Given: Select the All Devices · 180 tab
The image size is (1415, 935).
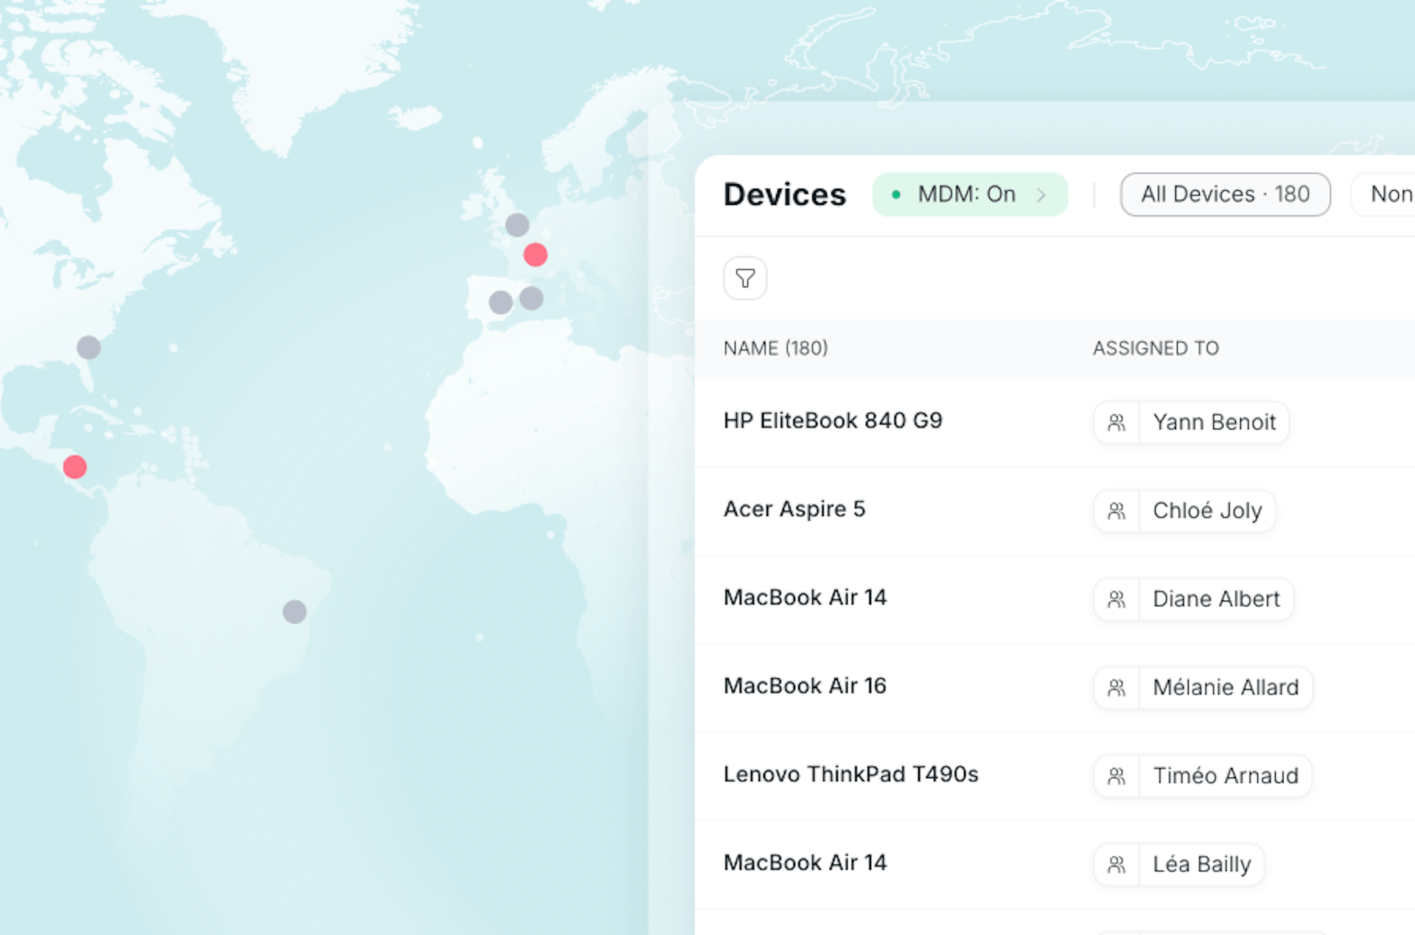Looking at the screenshot, I should [1225, 195].
